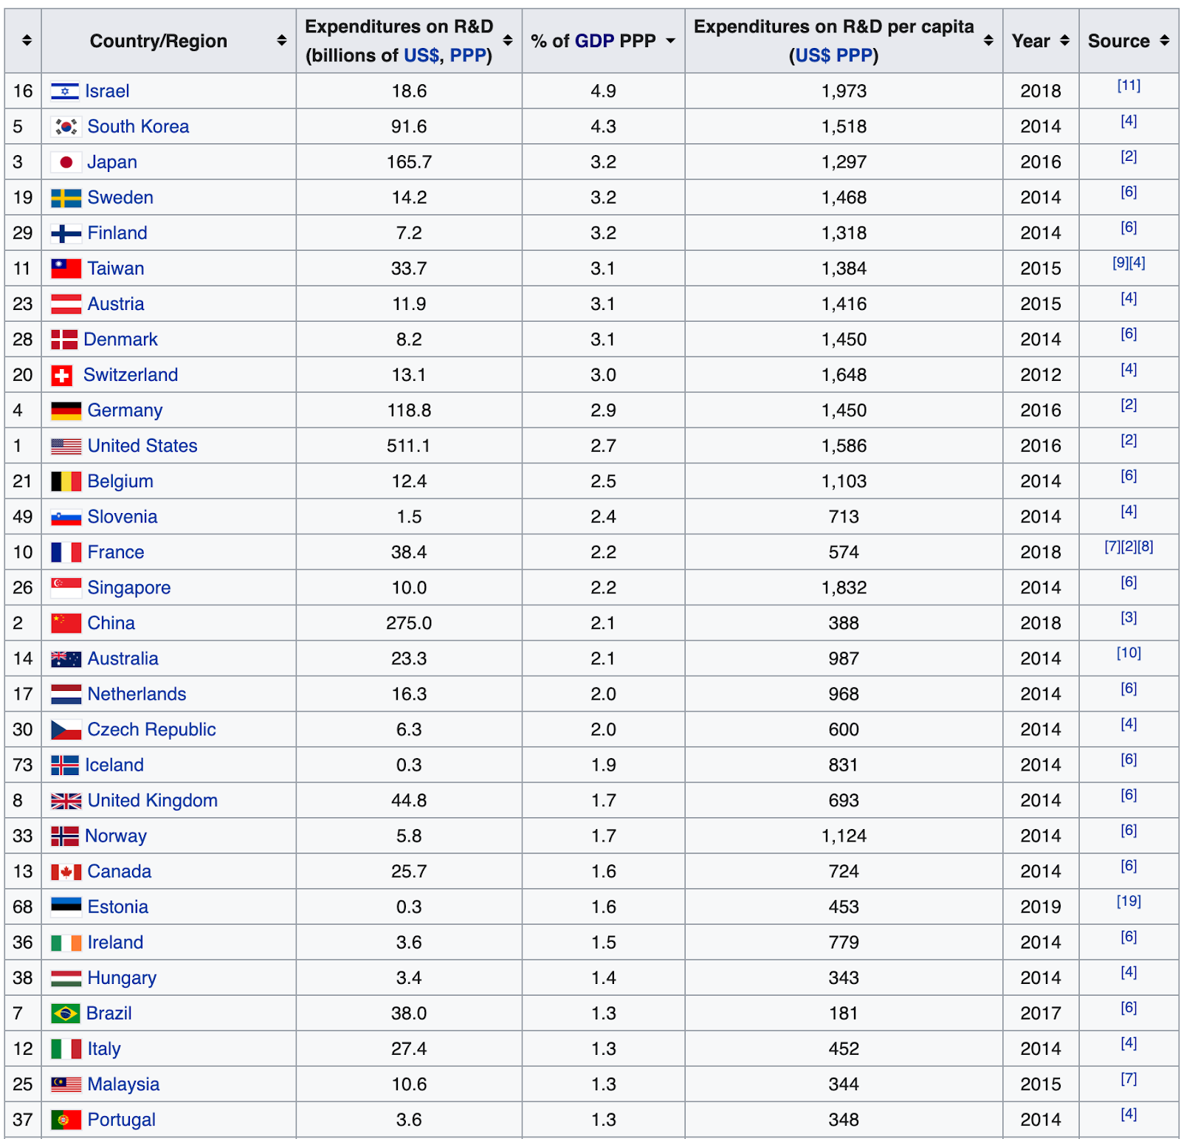
Task: Open citation [11] in Israel row
Action: tap(1129, 86)
